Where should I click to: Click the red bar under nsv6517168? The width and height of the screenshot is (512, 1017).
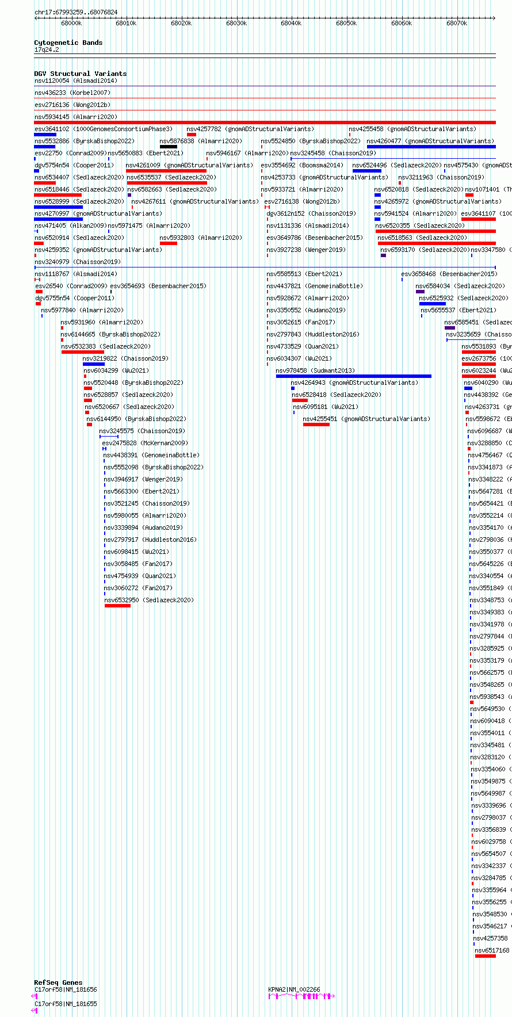pos(485,956)
